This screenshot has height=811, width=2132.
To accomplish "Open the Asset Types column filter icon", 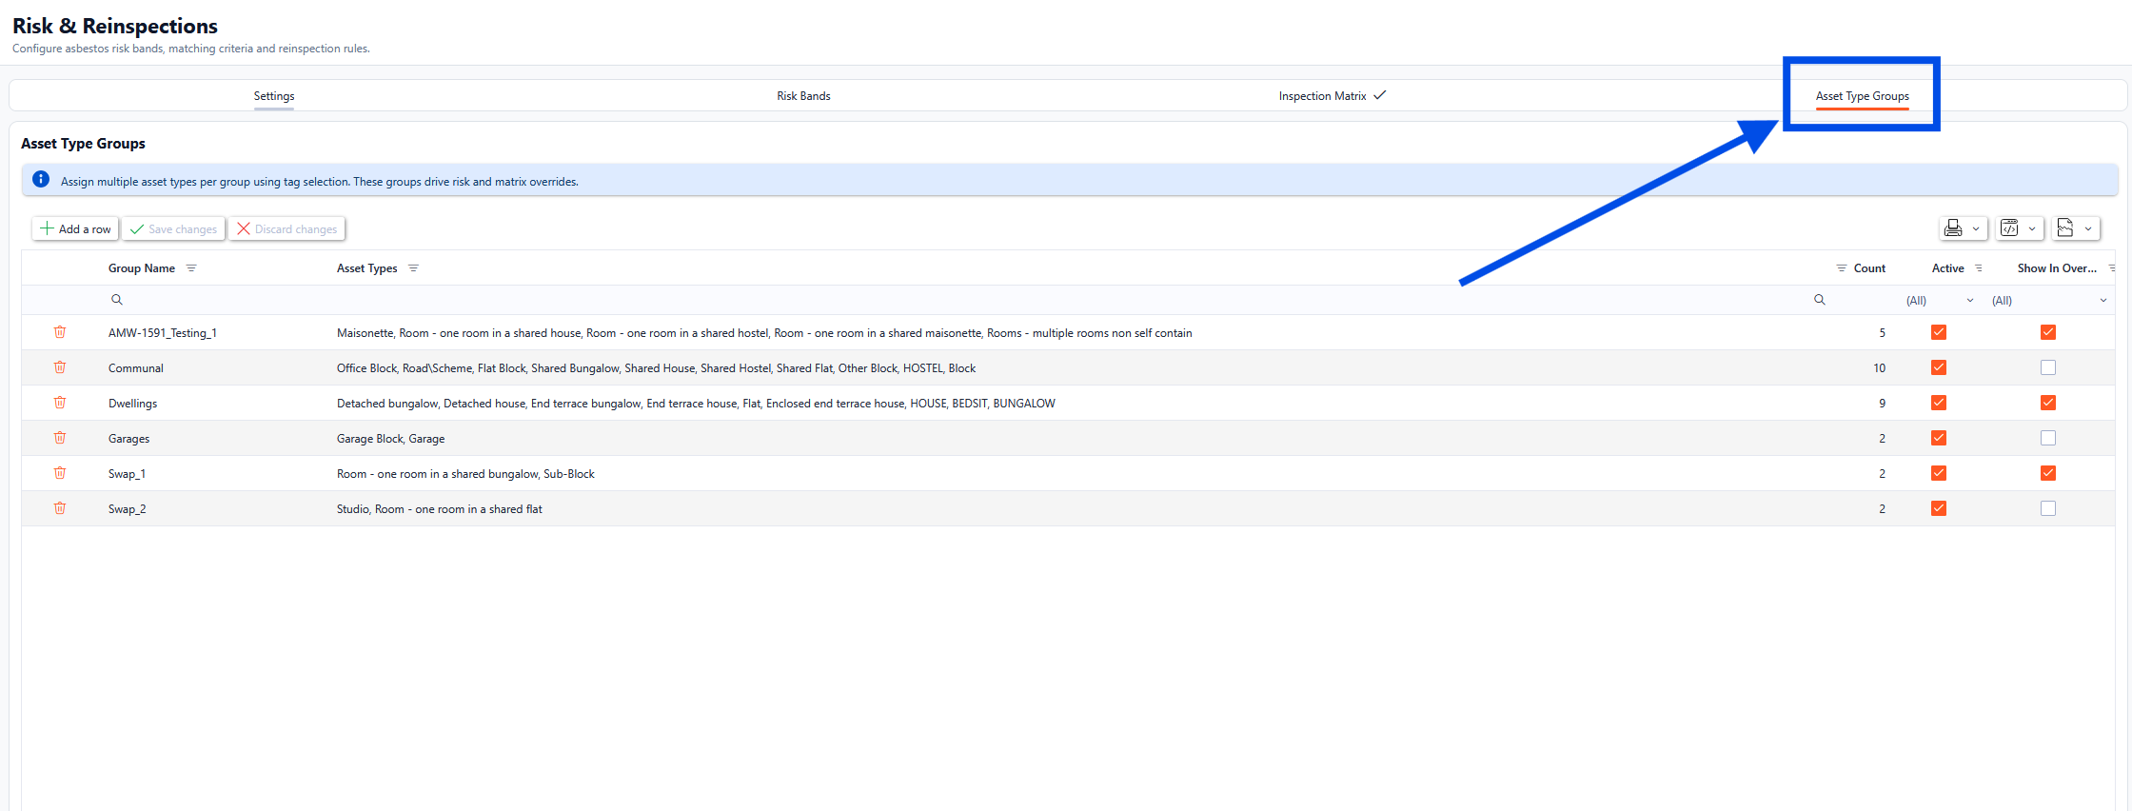I will tap(413, 268).
